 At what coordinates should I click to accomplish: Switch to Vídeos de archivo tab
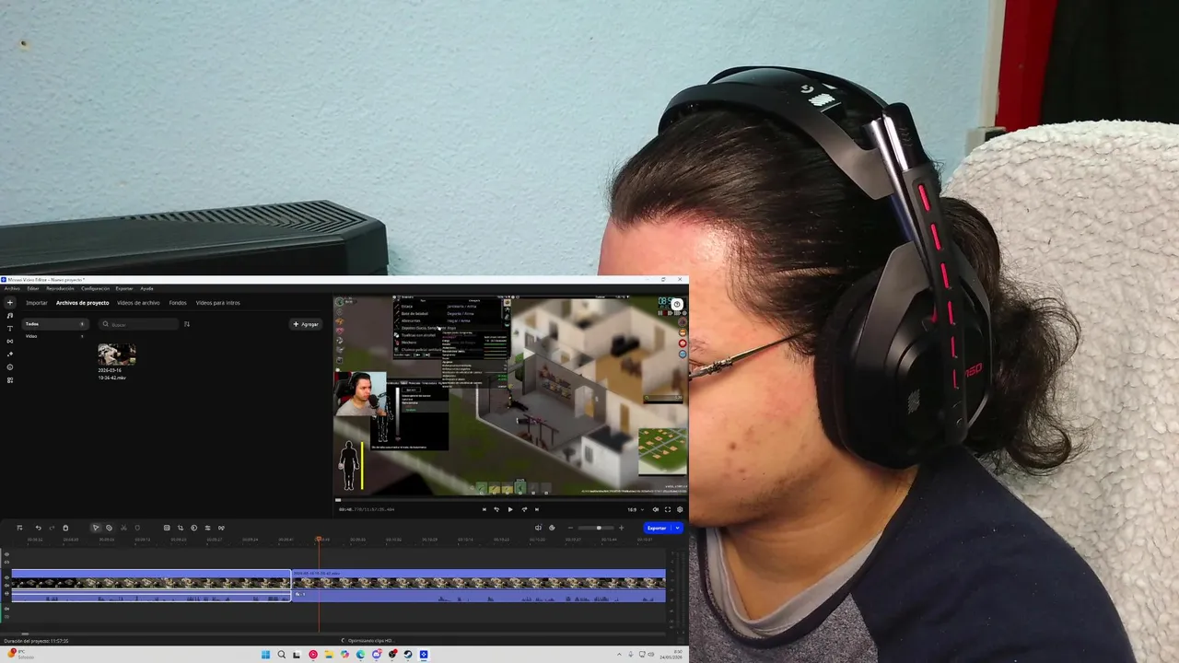click(138, 303)
